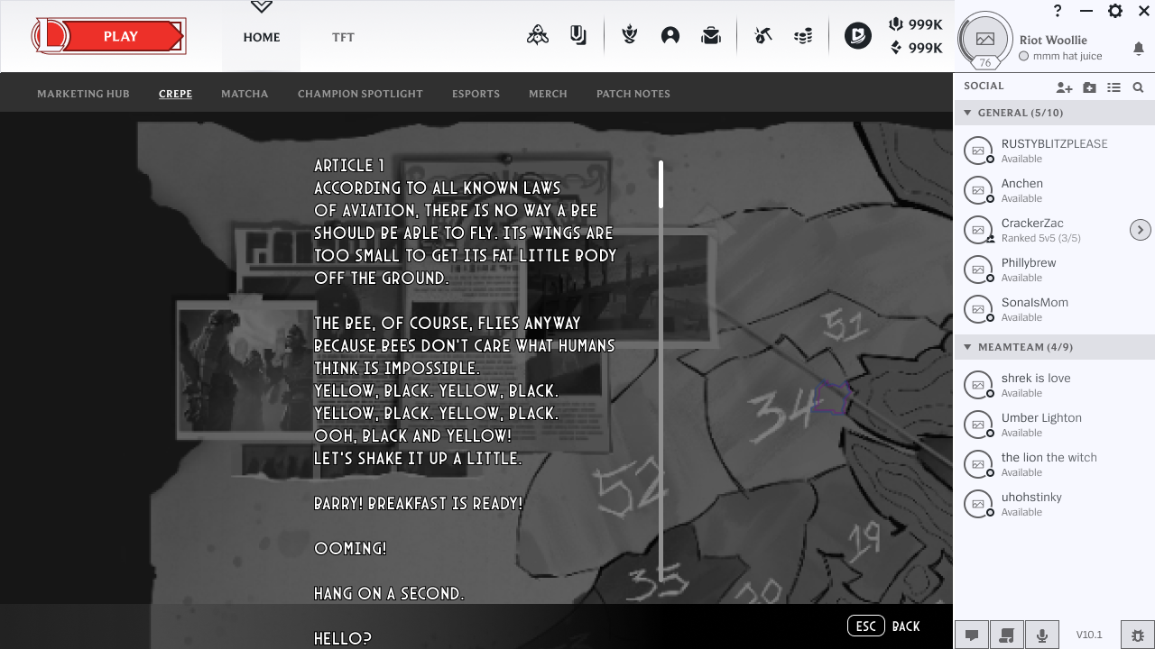Click the 'mmm hat juice' status message
This screenshot has width=1155, height=649.
1067,56
